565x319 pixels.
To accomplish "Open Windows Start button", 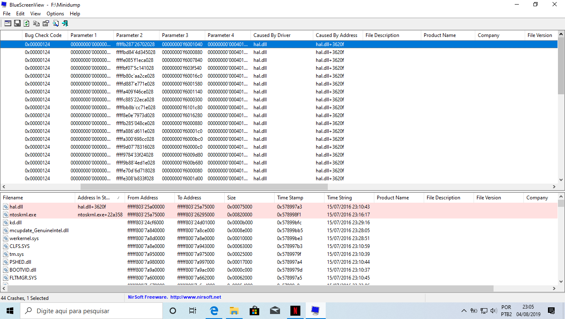I will [10, 311].
